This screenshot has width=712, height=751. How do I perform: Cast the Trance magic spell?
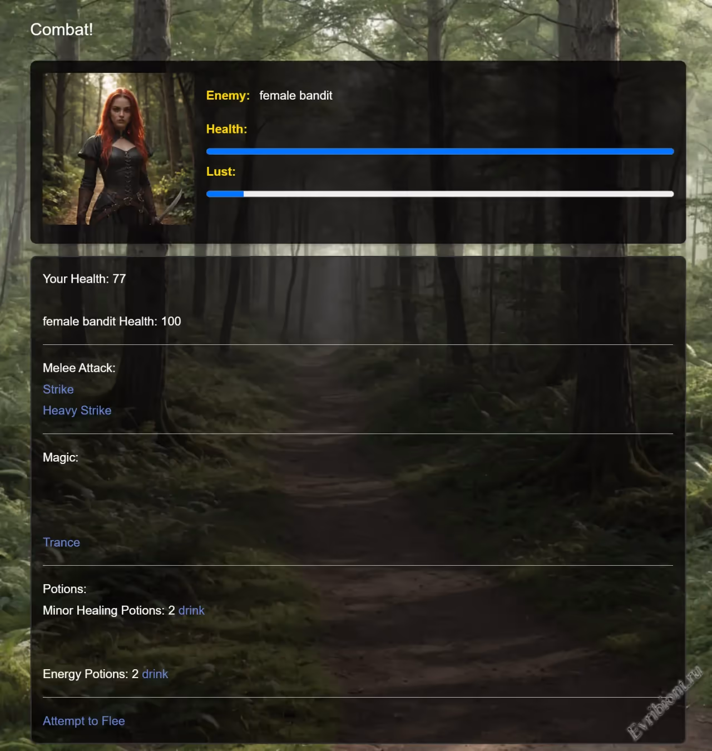click(x=61, y=542)
